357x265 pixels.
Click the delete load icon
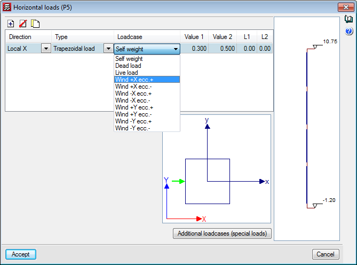tap(23, 24)
